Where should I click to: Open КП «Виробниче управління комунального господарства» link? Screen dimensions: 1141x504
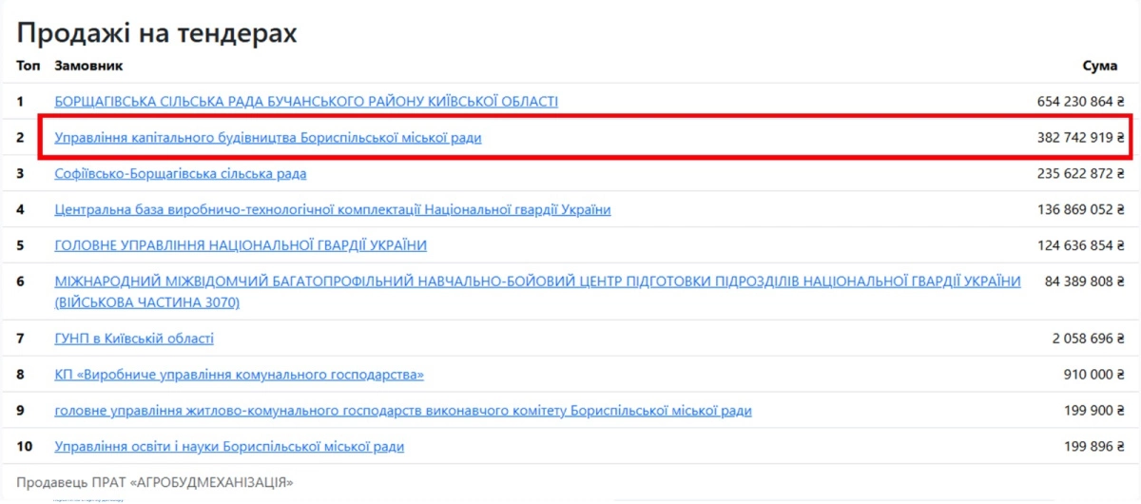[x=240, y=375]
